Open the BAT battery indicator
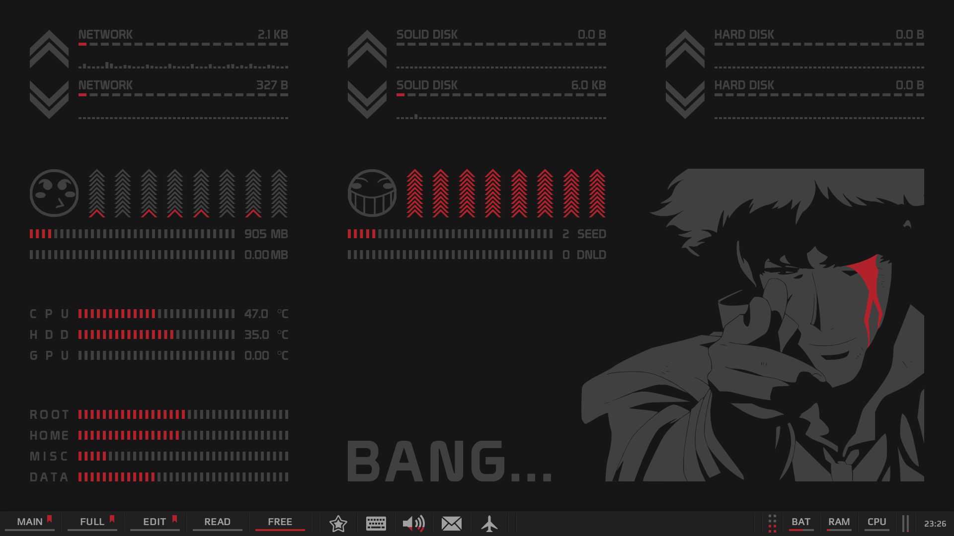954x536 pixels. coord(801,523)
